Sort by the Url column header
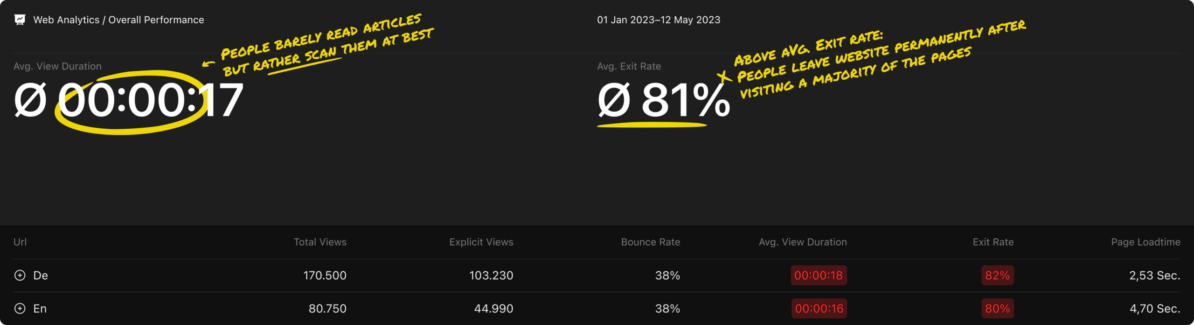 tap(20, 242)
